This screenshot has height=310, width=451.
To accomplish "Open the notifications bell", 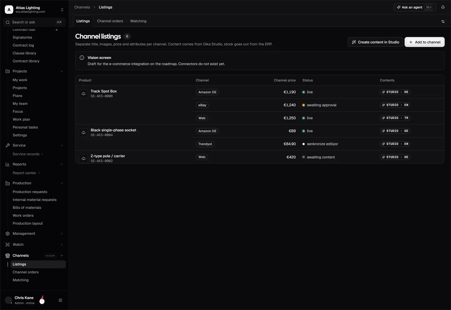I will pos(443,7).
